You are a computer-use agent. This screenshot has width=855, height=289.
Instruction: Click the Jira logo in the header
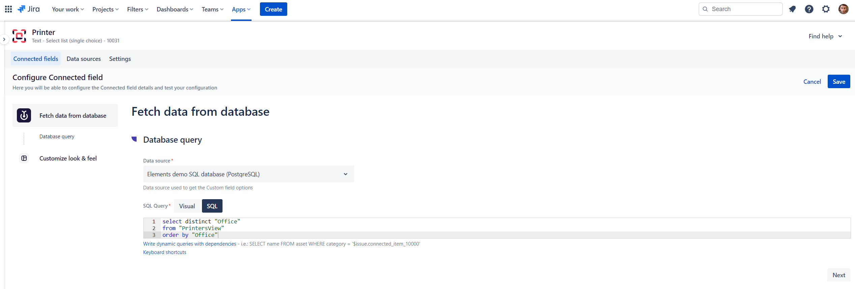click(x=29, y=9)
